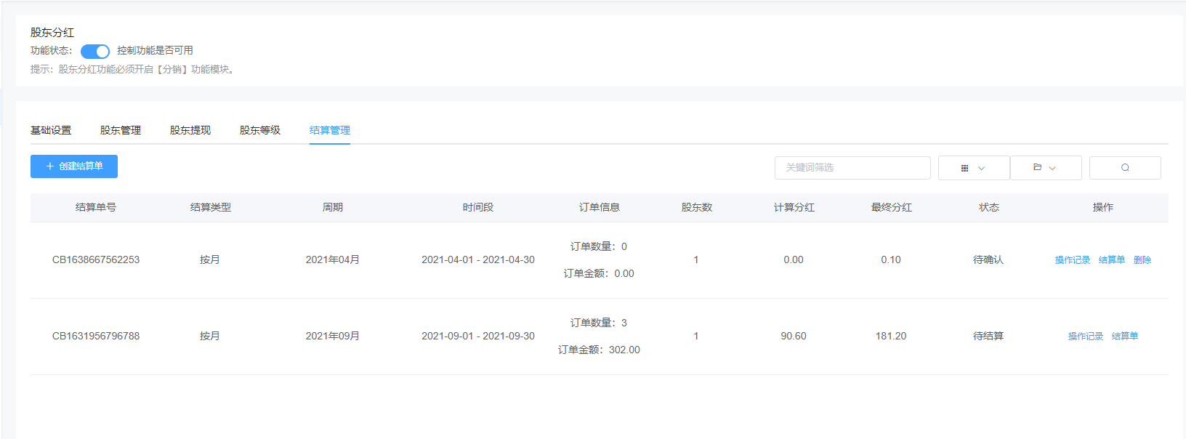Go to the 股东提现 tab
1186x439 pixels.
(190, 130)
